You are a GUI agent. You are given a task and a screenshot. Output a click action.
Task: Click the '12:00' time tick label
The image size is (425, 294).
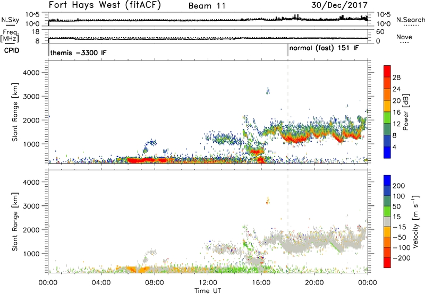(x=208, y=283)
